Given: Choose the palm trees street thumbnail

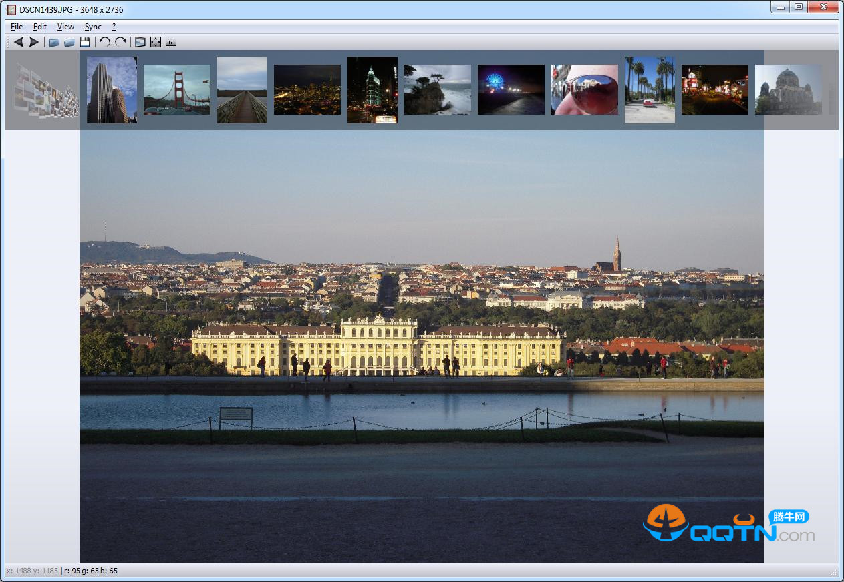Looking at the screenshot, I should coord(650,89).
